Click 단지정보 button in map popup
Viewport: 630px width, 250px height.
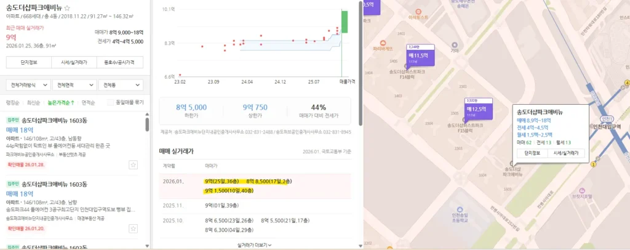pyautogui.click(x=532, y=153)
